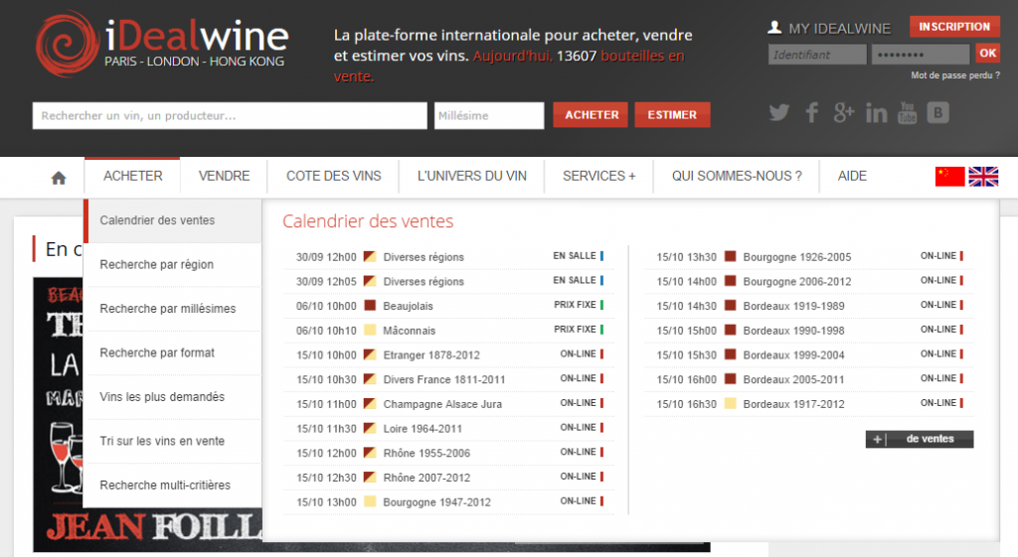Click the red ACHETER search button

click(591, 115)
